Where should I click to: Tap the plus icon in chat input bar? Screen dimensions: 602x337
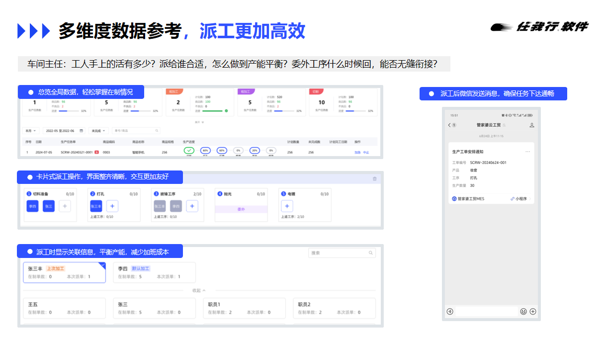coord(533,312)
